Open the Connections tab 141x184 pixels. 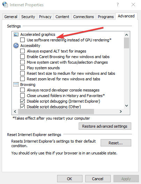[x=84, y=17]
